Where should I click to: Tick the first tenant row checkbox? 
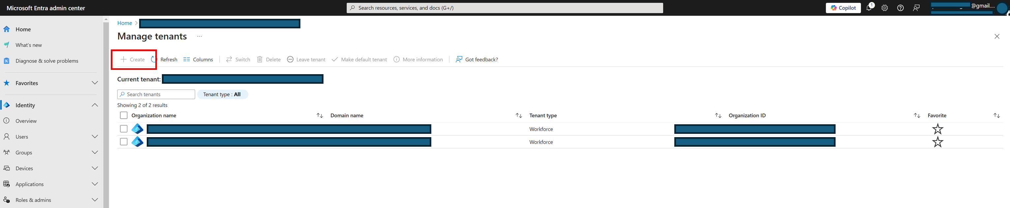[124, 129]
